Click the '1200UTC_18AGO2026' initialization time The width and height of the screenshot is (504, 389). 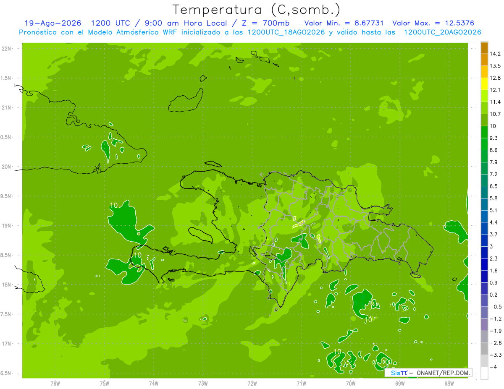click(x=286, y=32)
